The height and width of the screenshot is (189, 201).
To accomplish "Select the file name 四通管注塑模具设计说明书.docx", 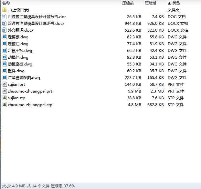I will coord(36,24).
